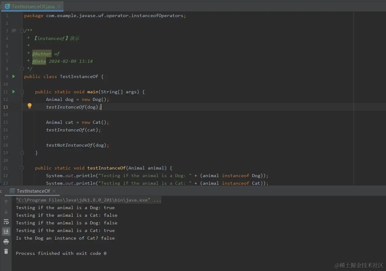
Task: Click console line 'a Dog: false'
Action: point(67,223)
